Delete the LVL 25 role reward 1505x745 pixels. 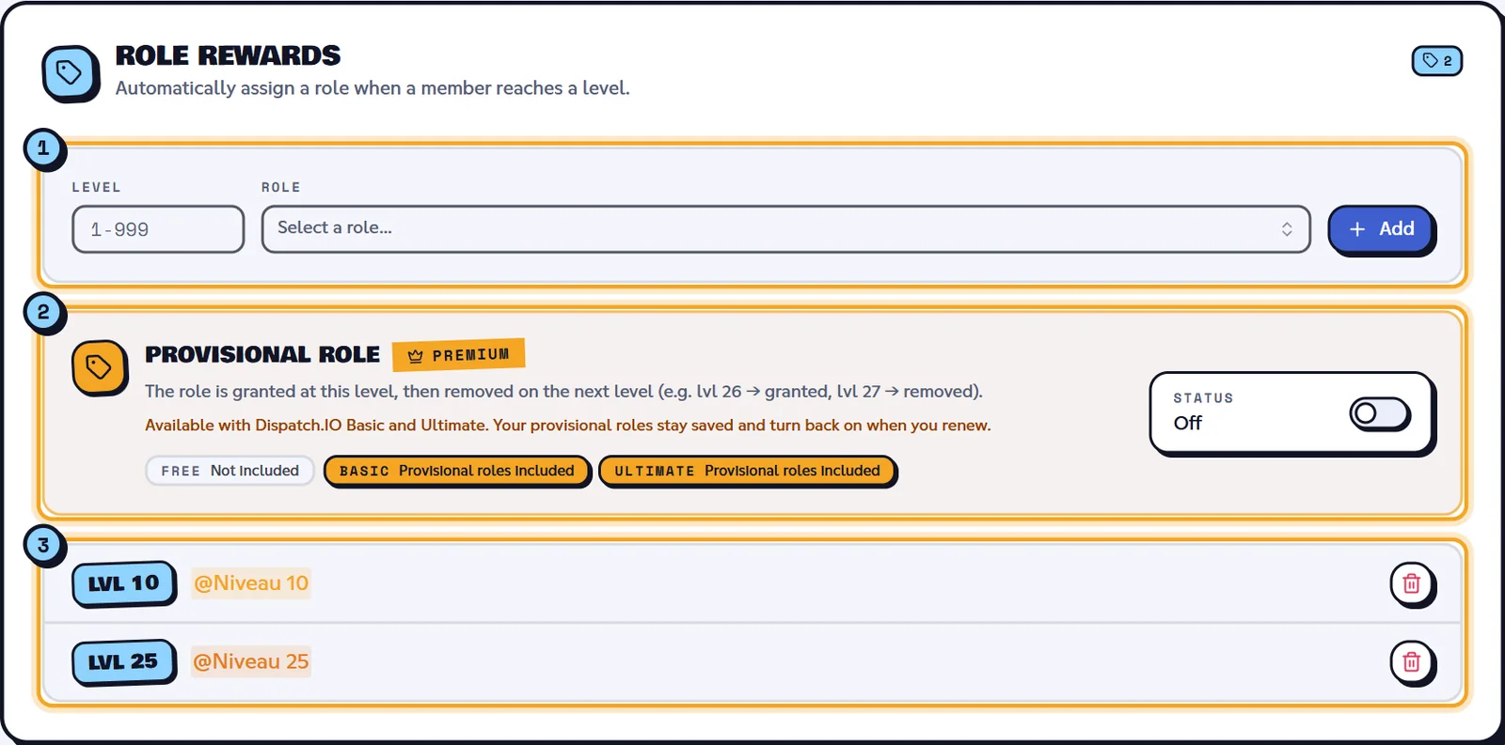pos(1411,662)
